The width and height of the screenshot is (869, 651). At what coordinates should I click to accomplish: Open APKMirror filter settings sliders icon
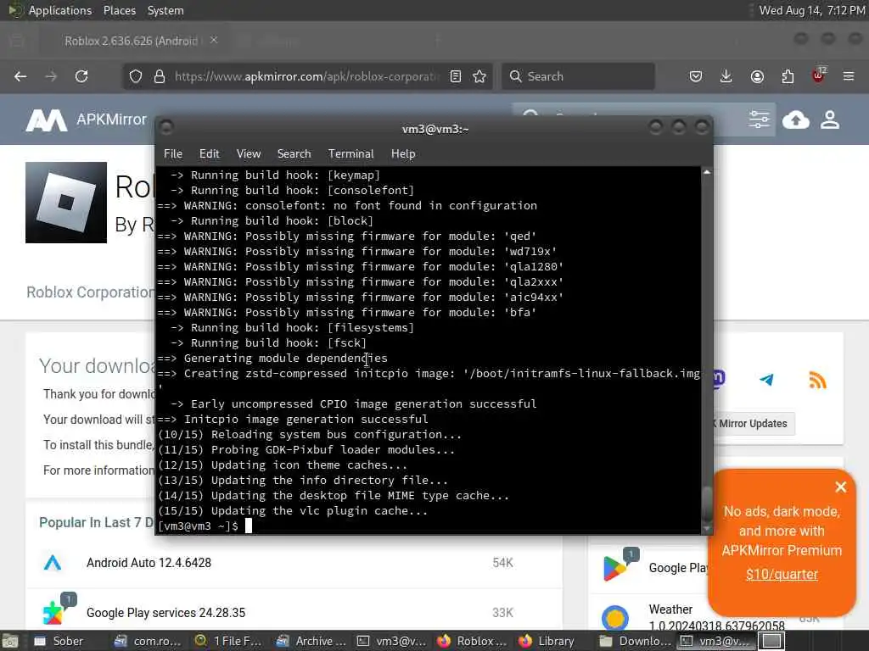759,119
